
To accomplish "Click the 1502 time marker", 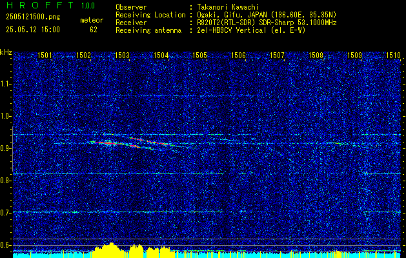I will pos(83,55).
